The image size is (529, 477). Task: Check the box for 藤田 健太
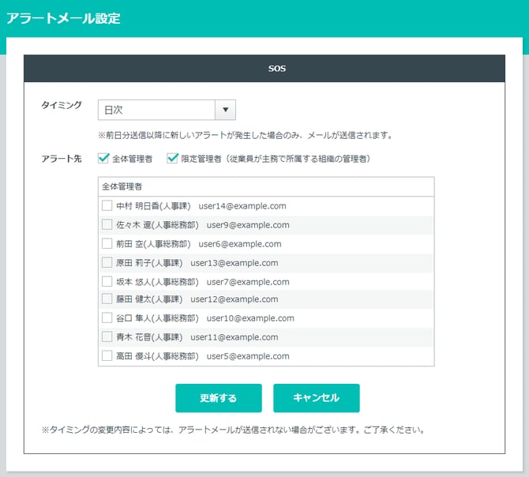click(107, 299)
